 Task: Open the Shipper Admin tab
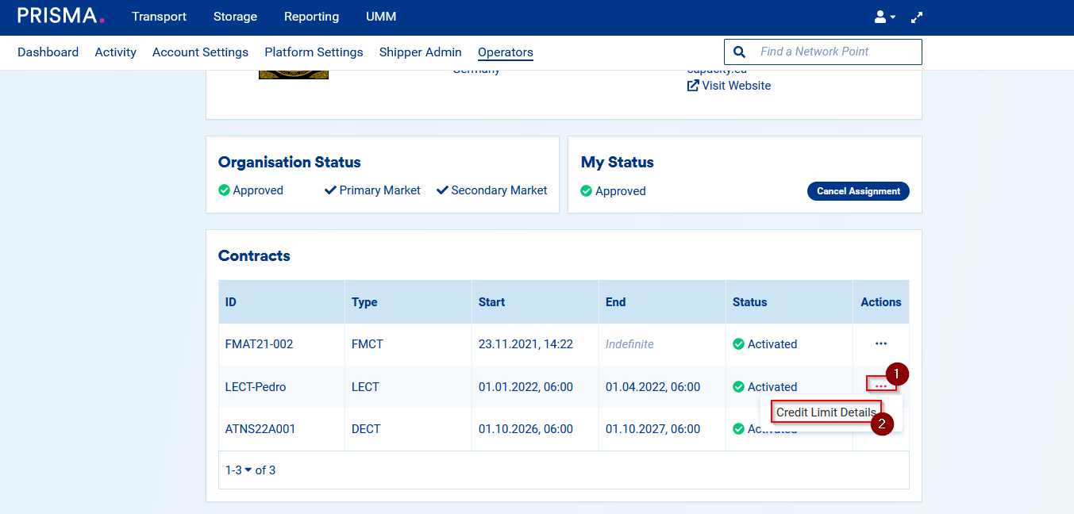click(420, 52)
